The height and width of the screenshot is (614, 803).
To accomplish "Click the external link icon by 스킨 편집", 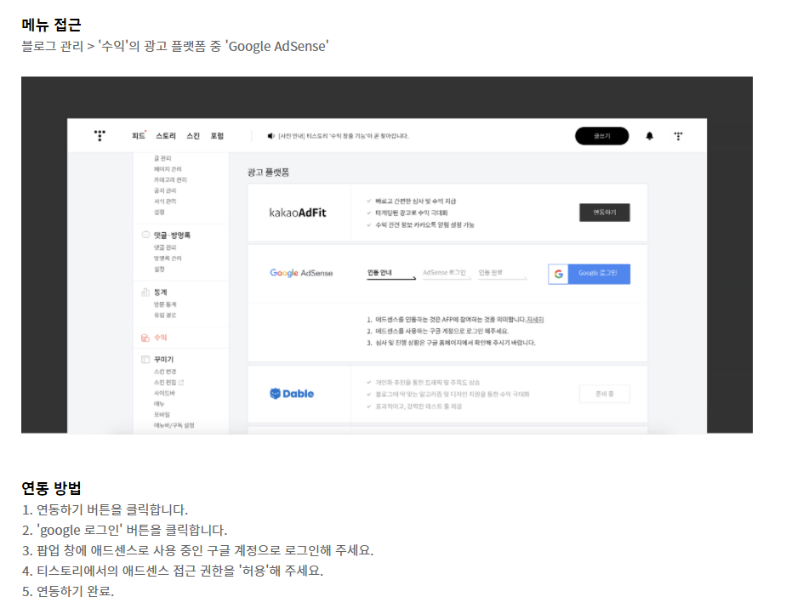I will pos(181,383).
